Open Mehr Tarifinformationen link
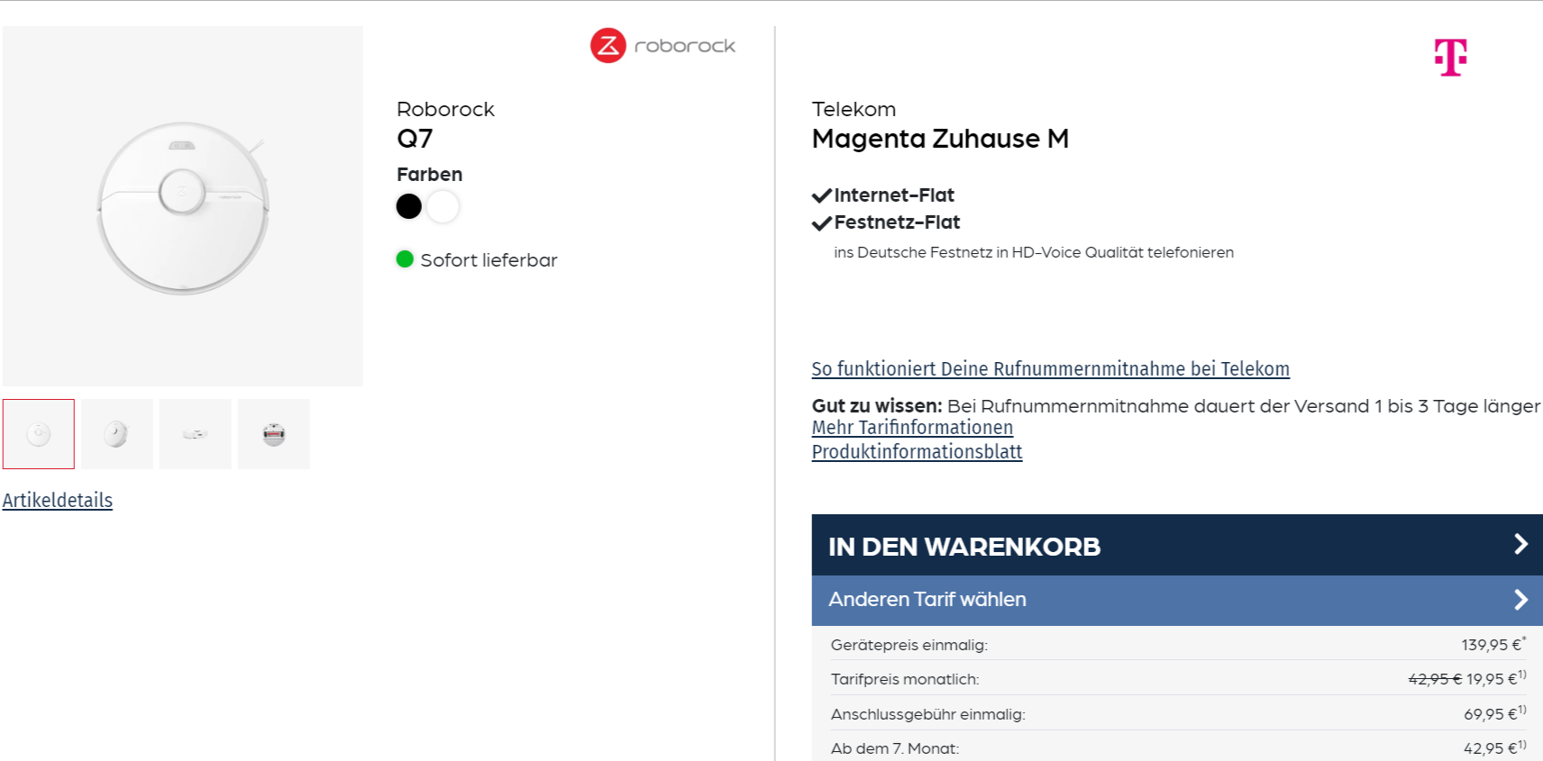The width and height of the screenshot is (1543, 761). pyautogui.click(x=912, y=428)
